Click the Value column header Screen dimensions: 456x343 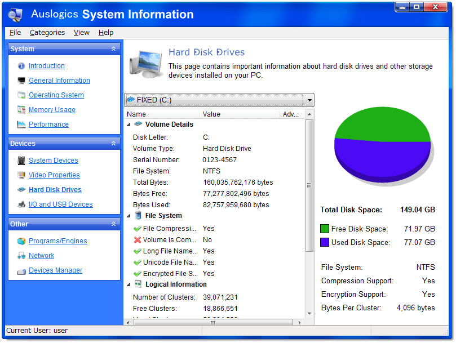[239, 114]
